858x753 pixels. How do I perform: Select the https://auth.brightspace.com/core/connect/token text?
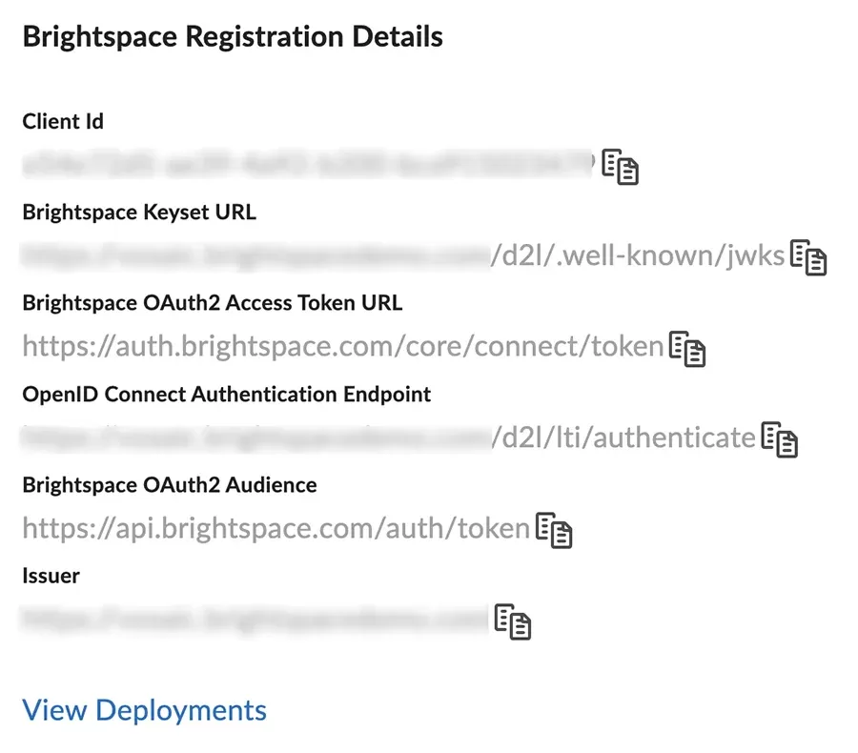point(343,346)
